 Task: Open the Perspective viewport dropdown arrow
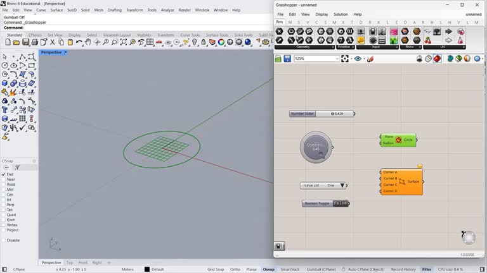[x=66, y=52]
